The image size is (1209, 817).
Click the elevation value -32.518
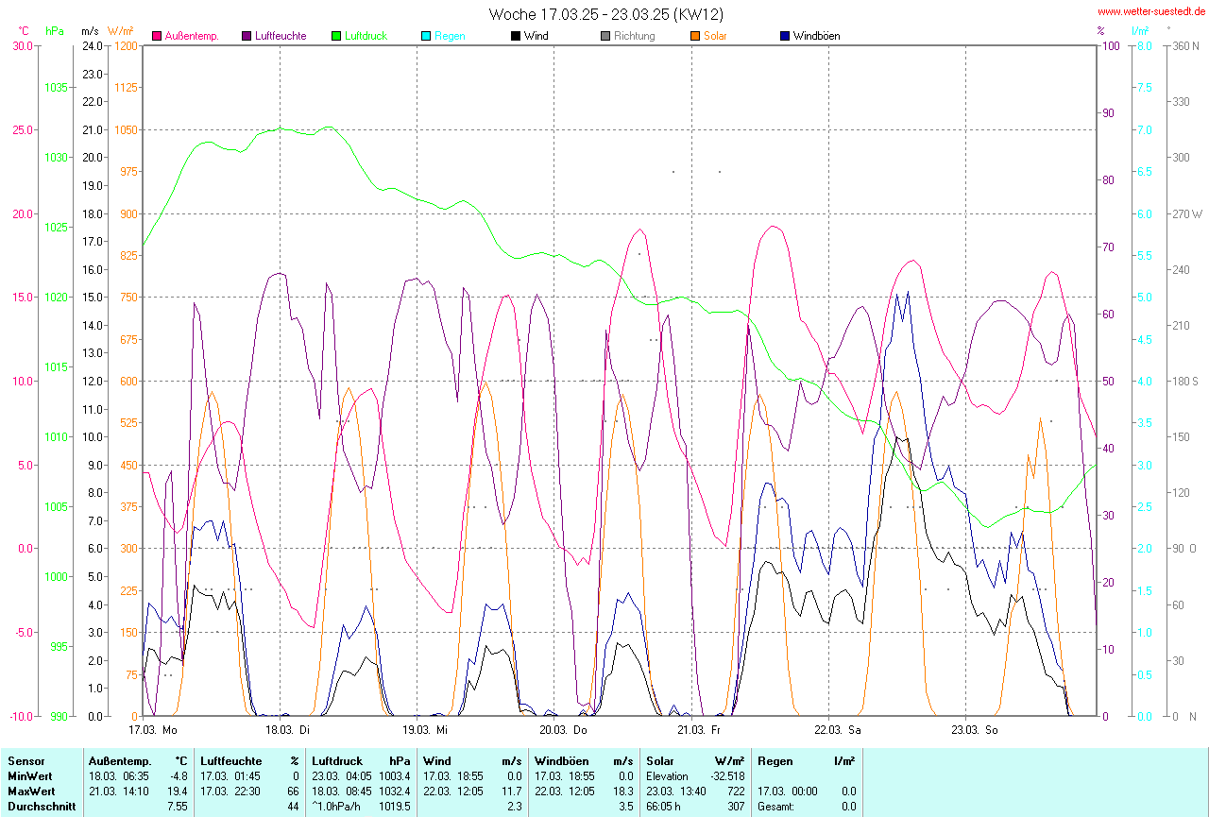click(726, 775)
